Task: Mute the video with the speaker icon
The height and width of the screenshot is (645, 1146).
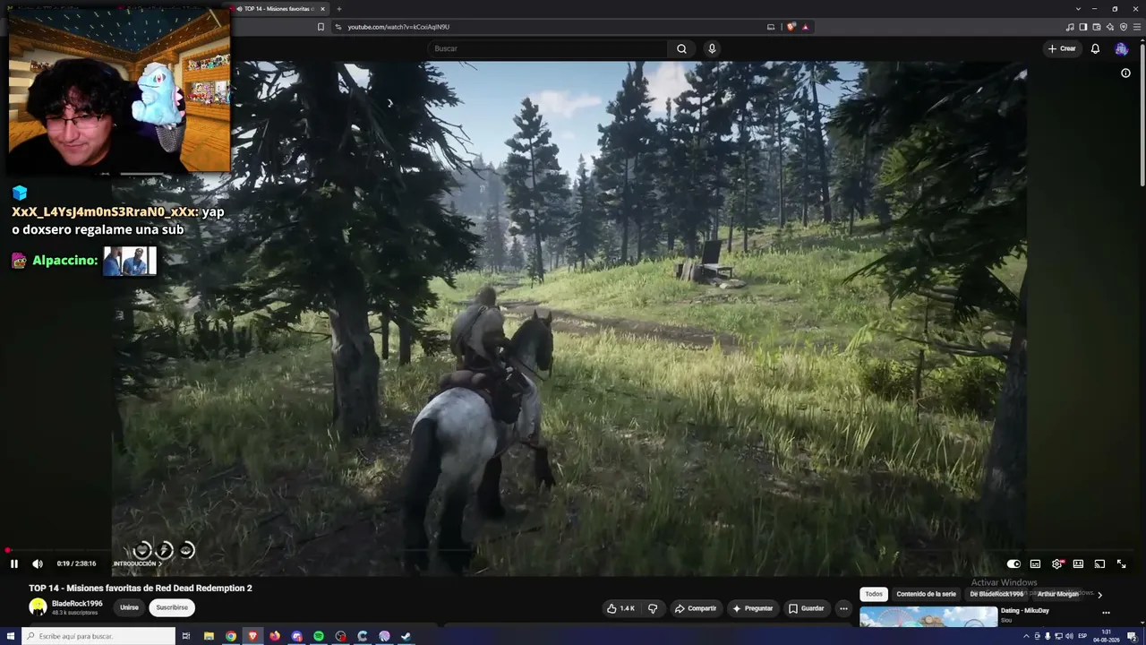Action: (38, 564)
